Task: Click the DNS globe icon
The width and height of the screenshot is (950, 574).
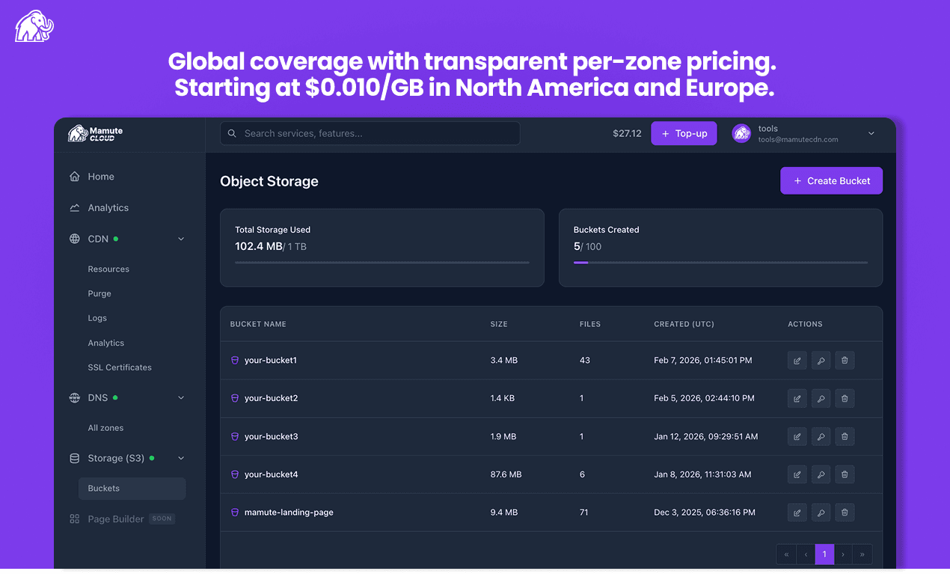Action: [x=74, y=397]
